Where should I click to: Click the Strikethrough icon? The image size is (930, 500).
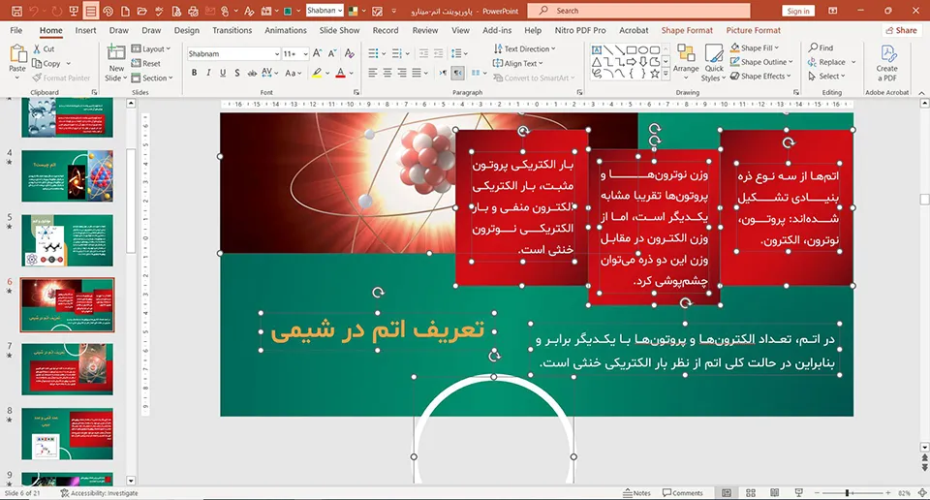pos(252,73)
